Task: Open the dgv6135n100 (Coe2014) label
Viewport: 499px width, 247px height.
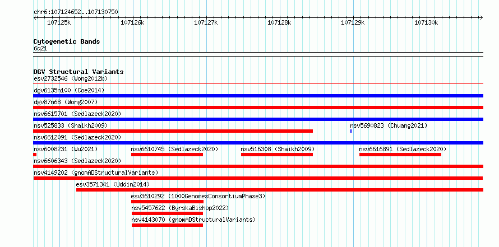Action: pos(69,90)
